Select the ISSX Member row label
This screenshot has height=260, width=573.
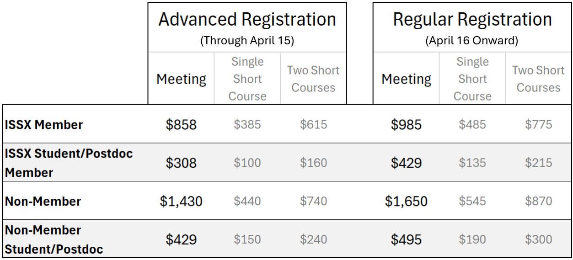44,125
